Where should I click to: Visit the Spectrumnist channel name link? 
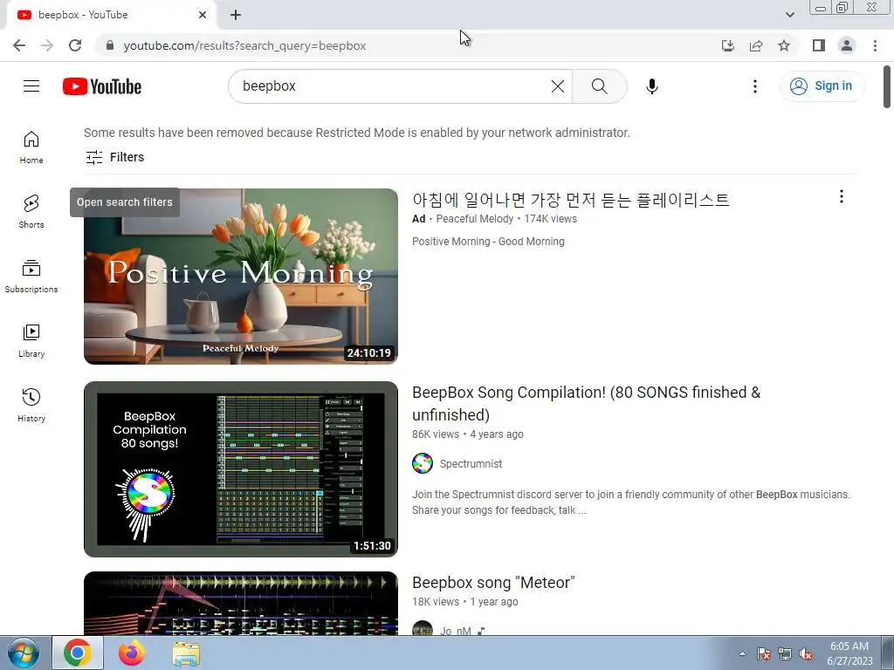coord(471,464)
